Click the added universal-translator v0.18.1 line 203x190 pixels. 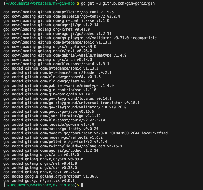(71, 103)
